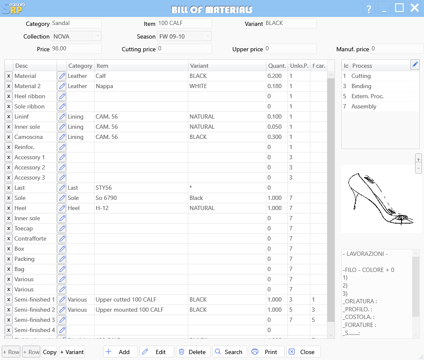Click the LAVORAZIONI notes text area
The image size is (424, 360).
click(x=377, y=294)
